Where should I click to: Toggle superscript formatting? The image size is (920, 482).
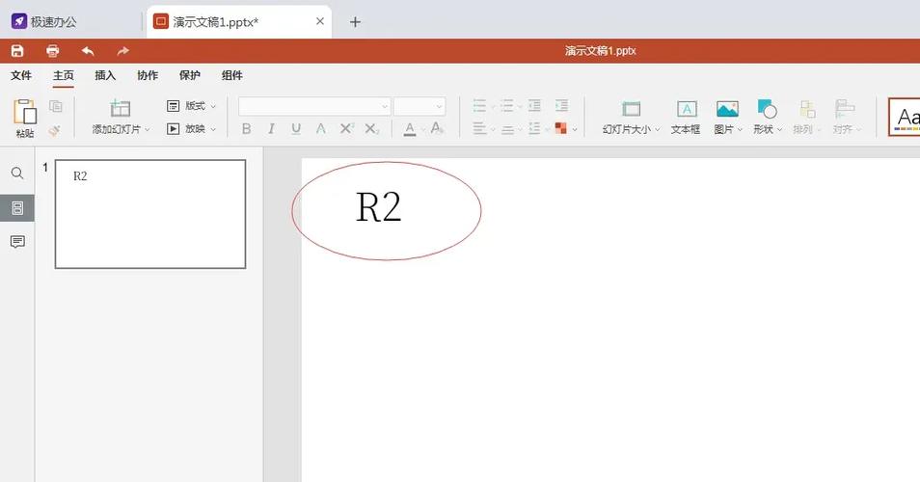click(347, 128)
